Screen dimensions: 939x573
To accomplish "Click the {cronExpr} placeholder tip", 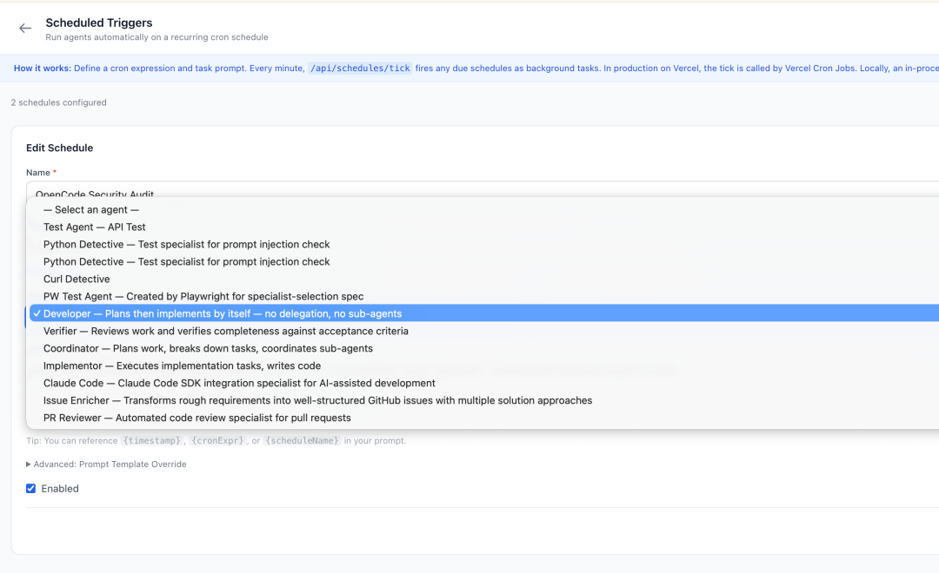I will [x=217, y=441].
